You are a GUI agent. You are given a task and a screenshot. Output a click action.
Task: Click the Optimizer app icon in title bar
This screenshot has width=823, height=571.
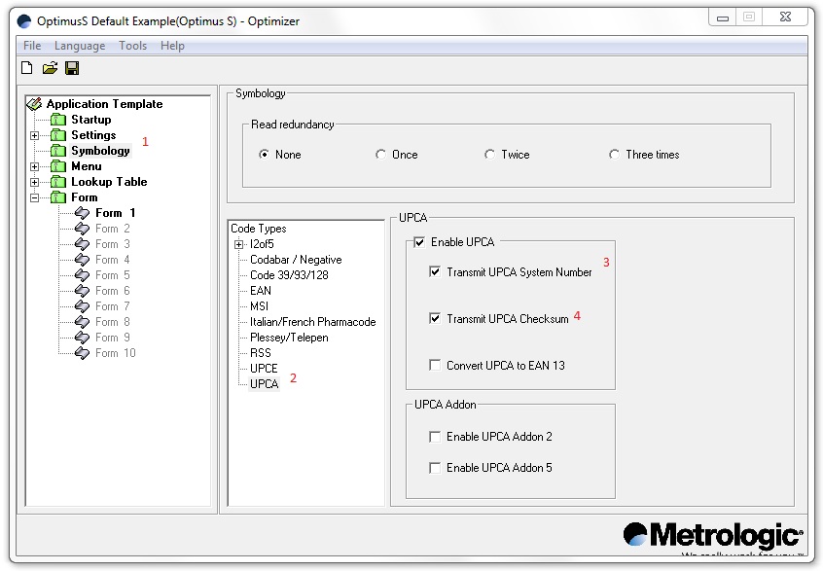pyautogui.click(x=24, y=21)
